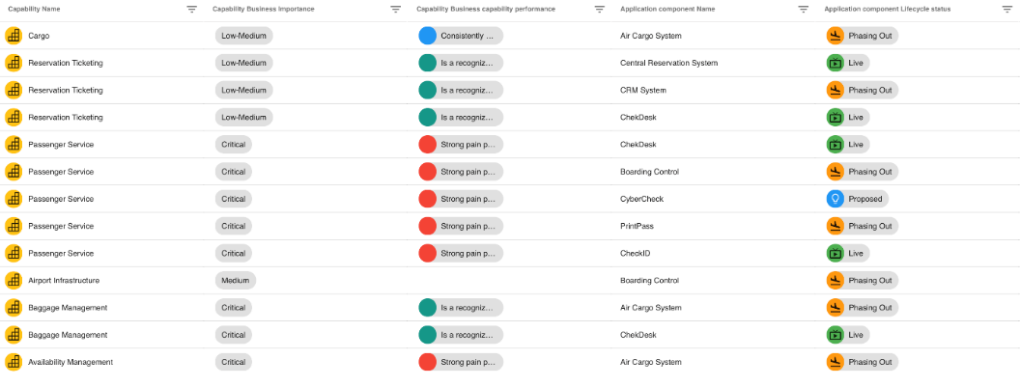The image size is (1020, 387).
Task: Click the yellow capability icon beside Cargo
Action: pyautogui.click(x=14, y=36)
